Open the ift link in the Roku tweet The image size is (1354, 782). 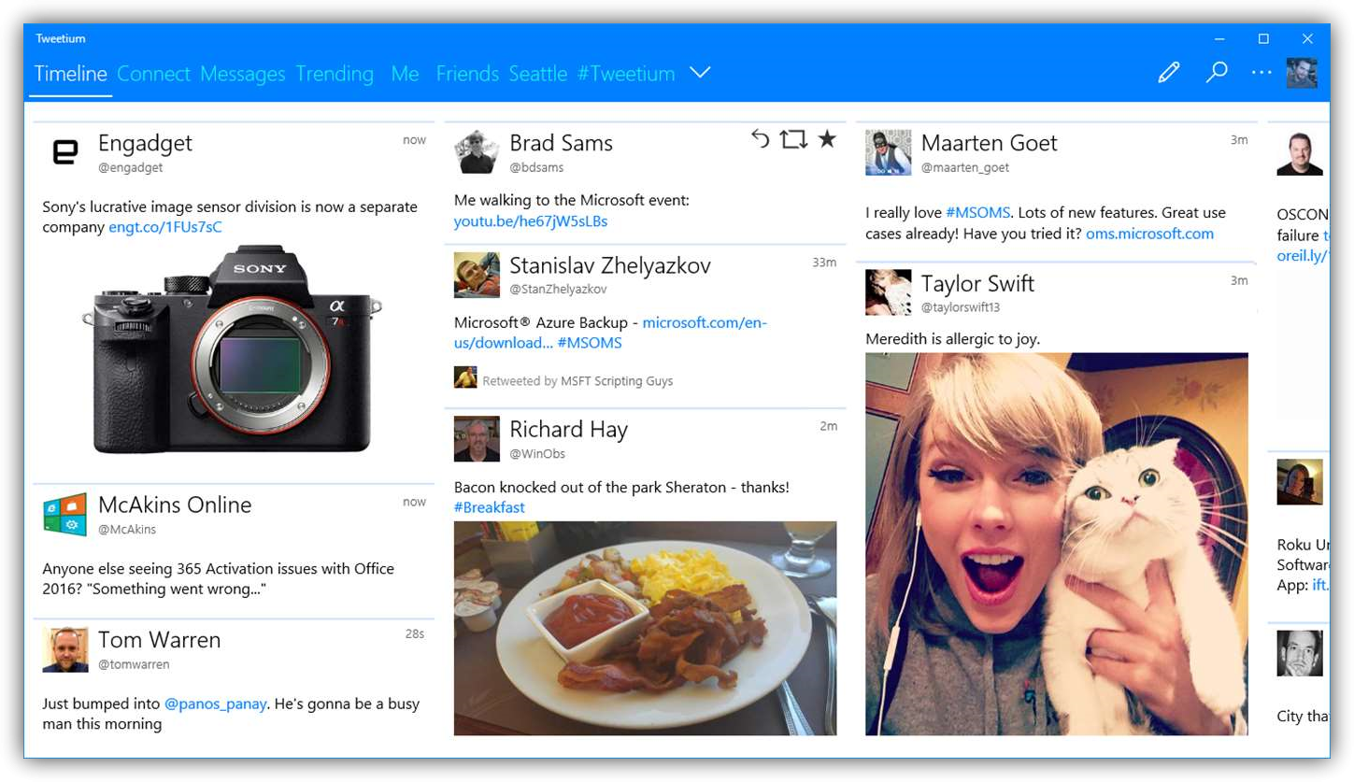coord(1320,586)
